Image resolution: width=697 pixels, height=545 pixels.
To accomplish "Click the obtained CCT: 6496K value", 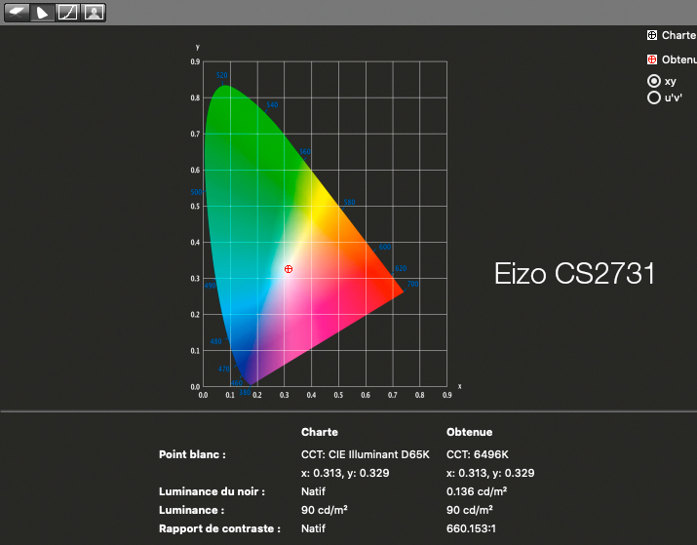I will click(x=478, y=454).
